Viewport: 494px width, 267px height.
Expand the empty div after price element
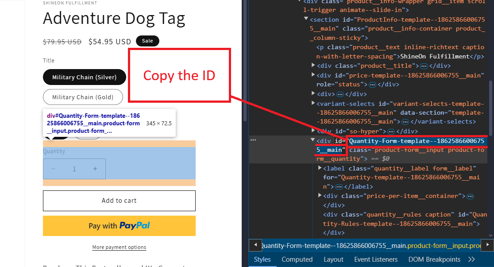pos(313,93)
